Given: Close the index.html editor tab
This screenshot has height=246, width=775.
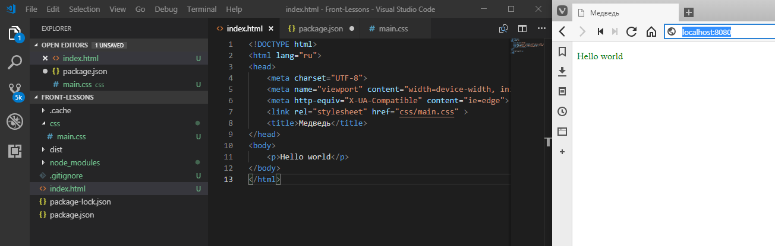Looking at the screenshot, I should (271, 28).
